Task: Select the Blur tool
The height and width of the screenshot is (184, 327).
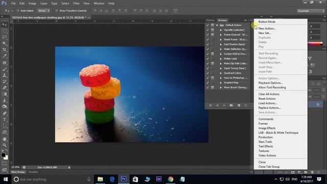Action: click(5, 100)
